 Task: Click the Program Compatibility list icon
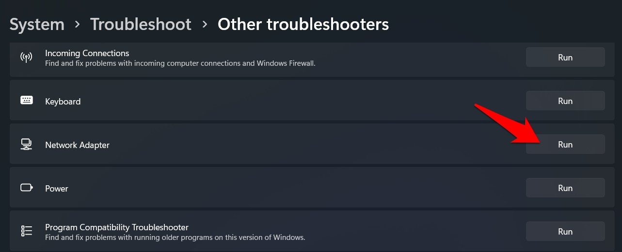click(x=26, y=231)
